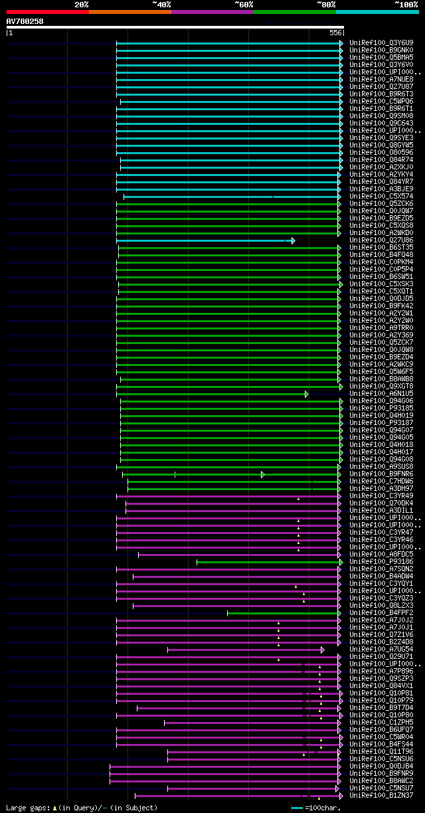
Task: Open hit UniRef100_Q5BMA5
Action: (382, 57)
